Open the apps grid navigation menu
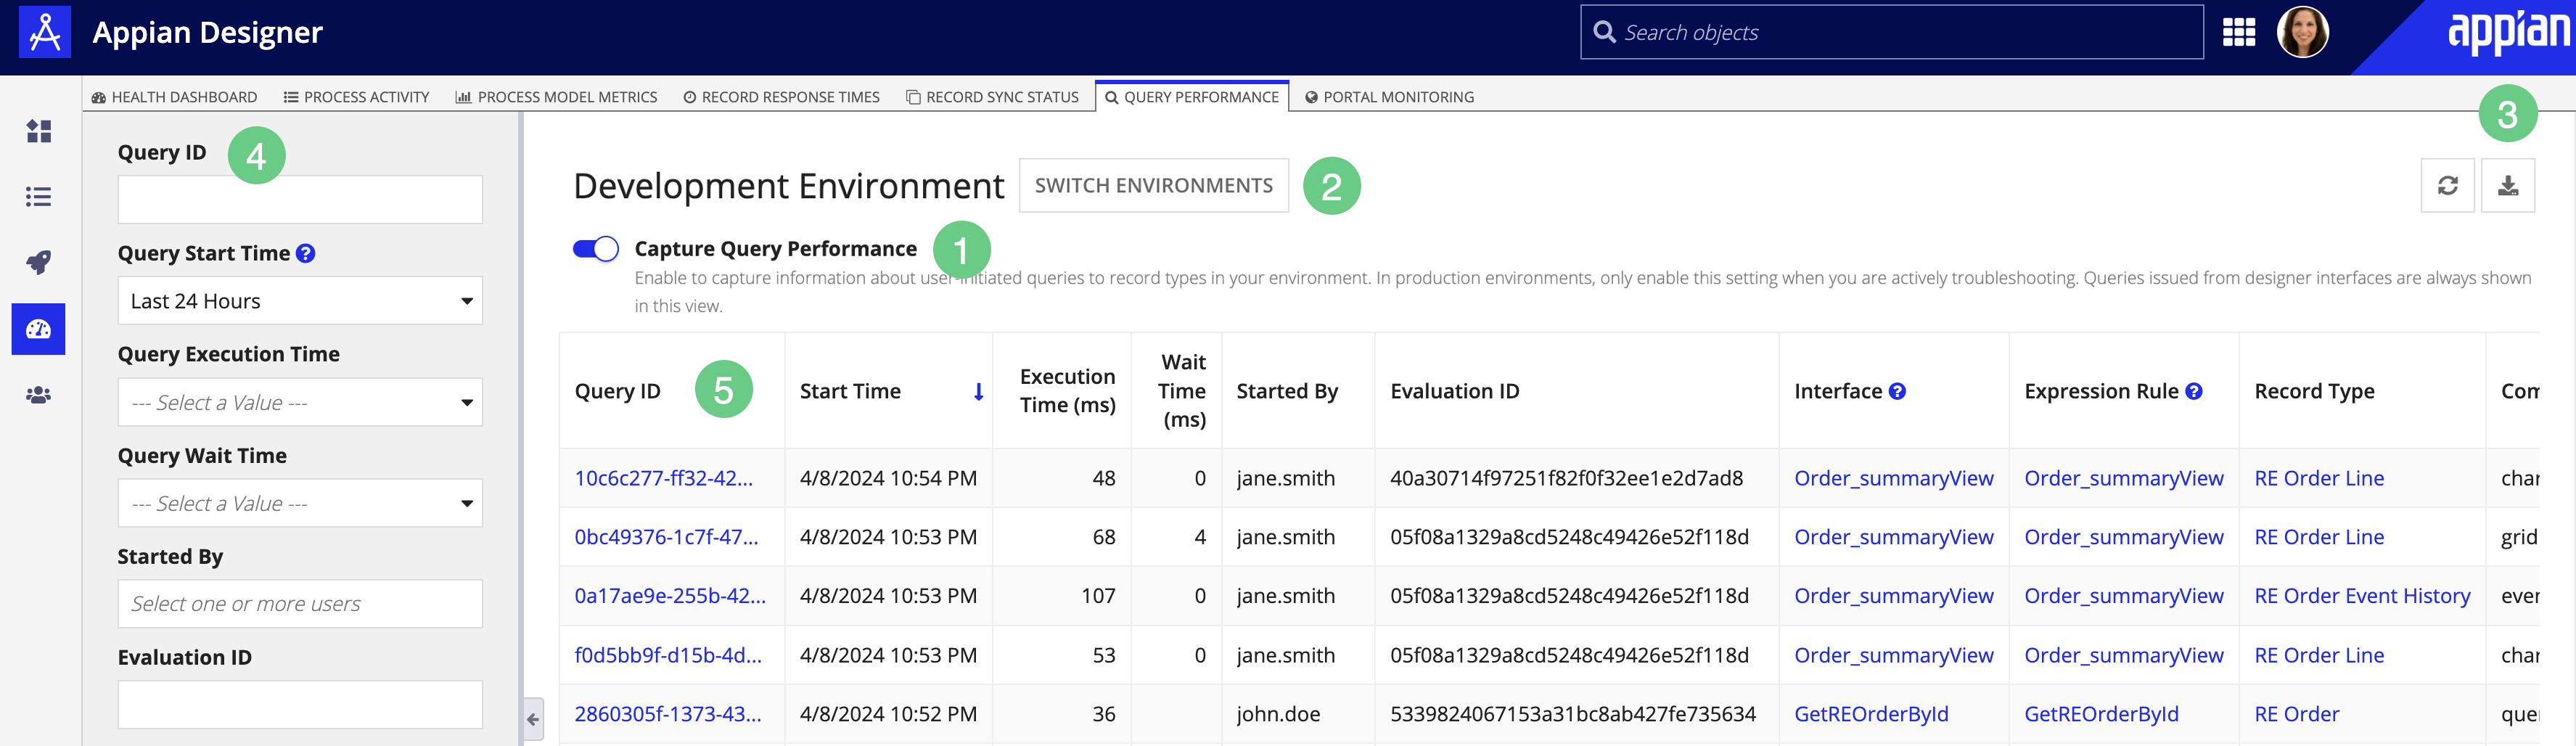This screenshot has height=746, width=2576. click(x=2238, y=33)
